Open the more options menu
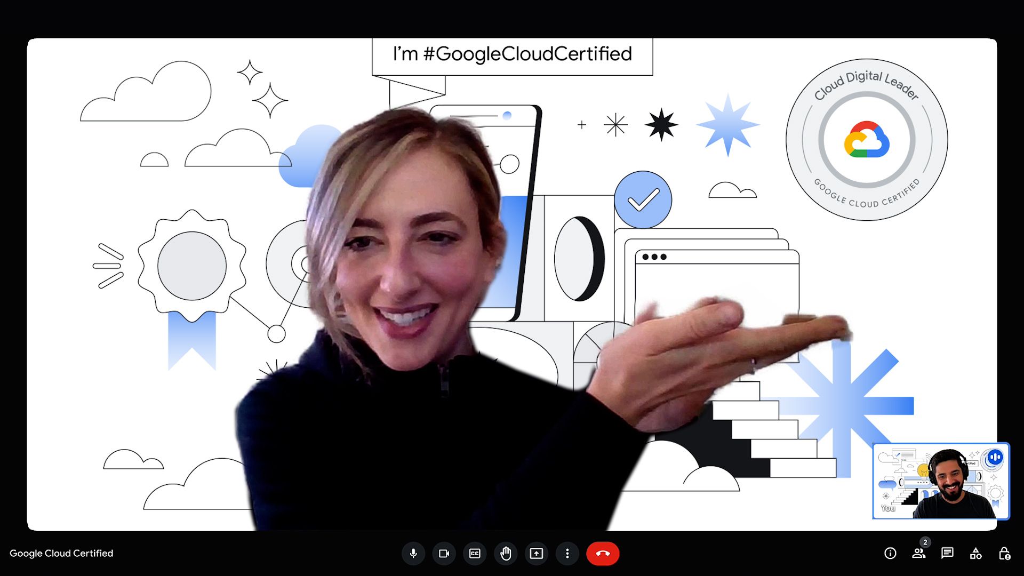Image resolution: width=1024 pixels, height=576 pixels. point(567,554)
